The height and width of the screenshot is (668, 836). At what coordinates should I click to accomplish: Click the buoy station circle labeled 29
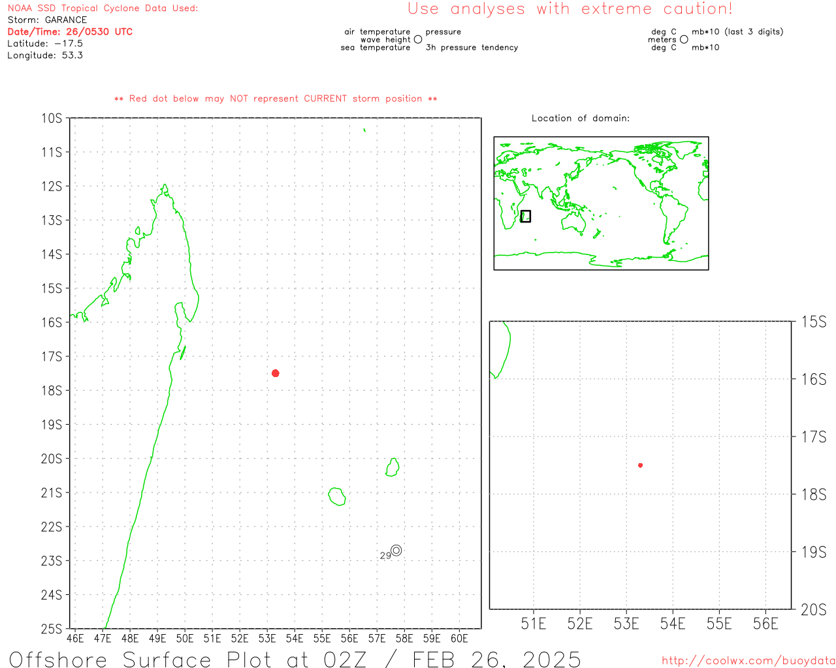tap(396, 550)
